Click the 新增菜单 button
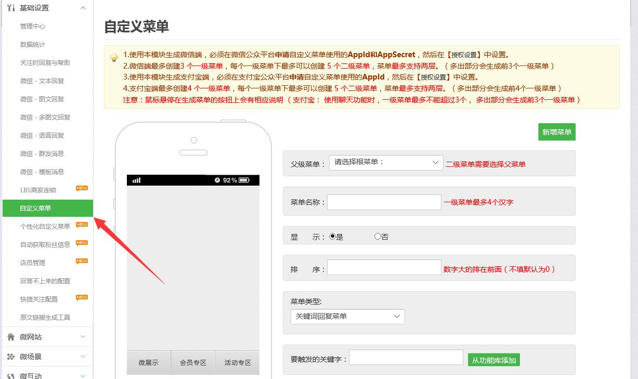638x379 pixels. pos(556,132)
